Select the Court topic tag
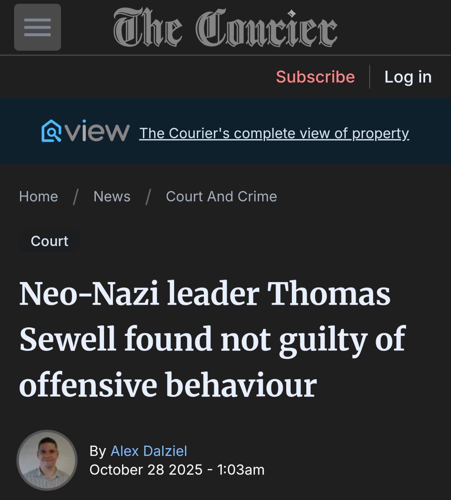 [x=49, y=241]
